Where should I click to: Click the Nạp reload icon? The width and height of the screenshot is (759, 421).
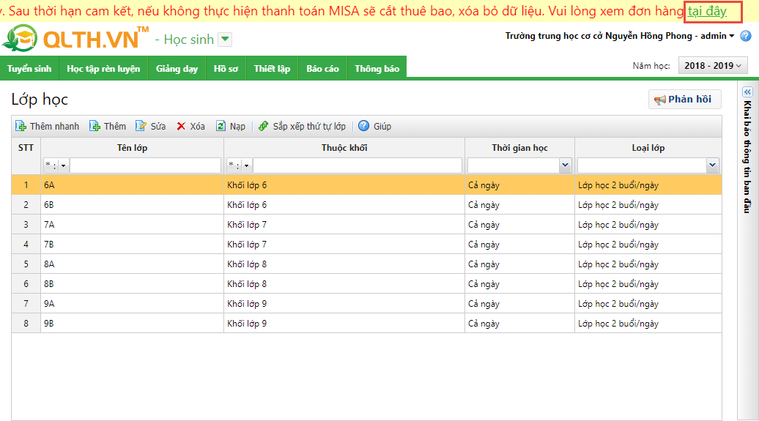point(221,126)
